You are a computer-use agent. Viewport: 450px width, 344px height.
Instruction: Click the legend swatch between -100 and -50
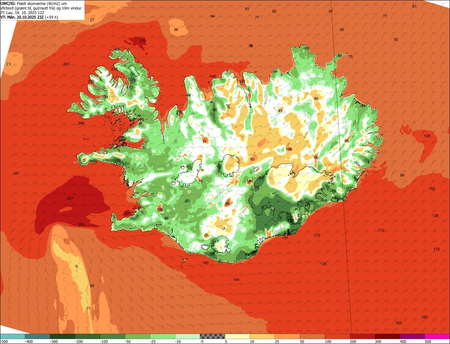(112, 336)
